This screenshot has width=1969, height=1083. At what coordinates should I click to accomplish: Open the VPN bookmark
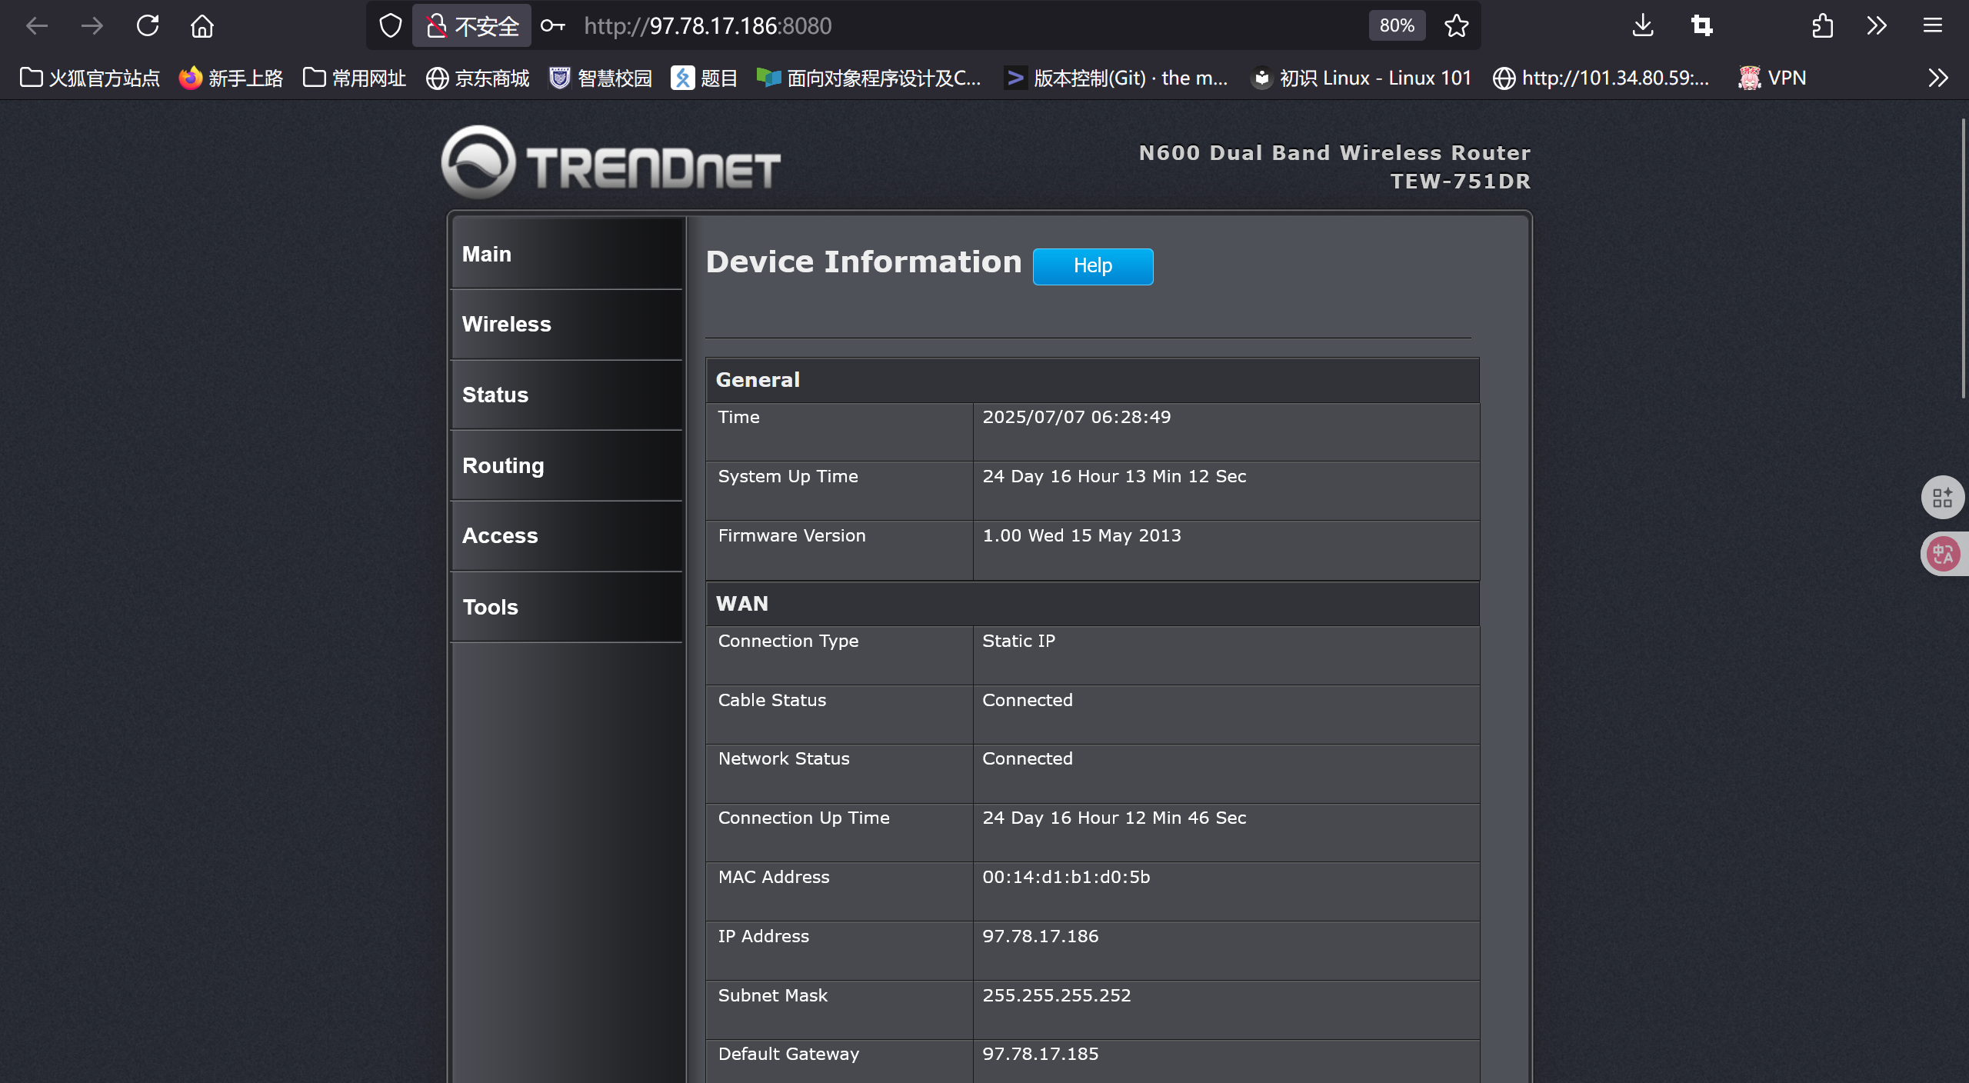1772,78
